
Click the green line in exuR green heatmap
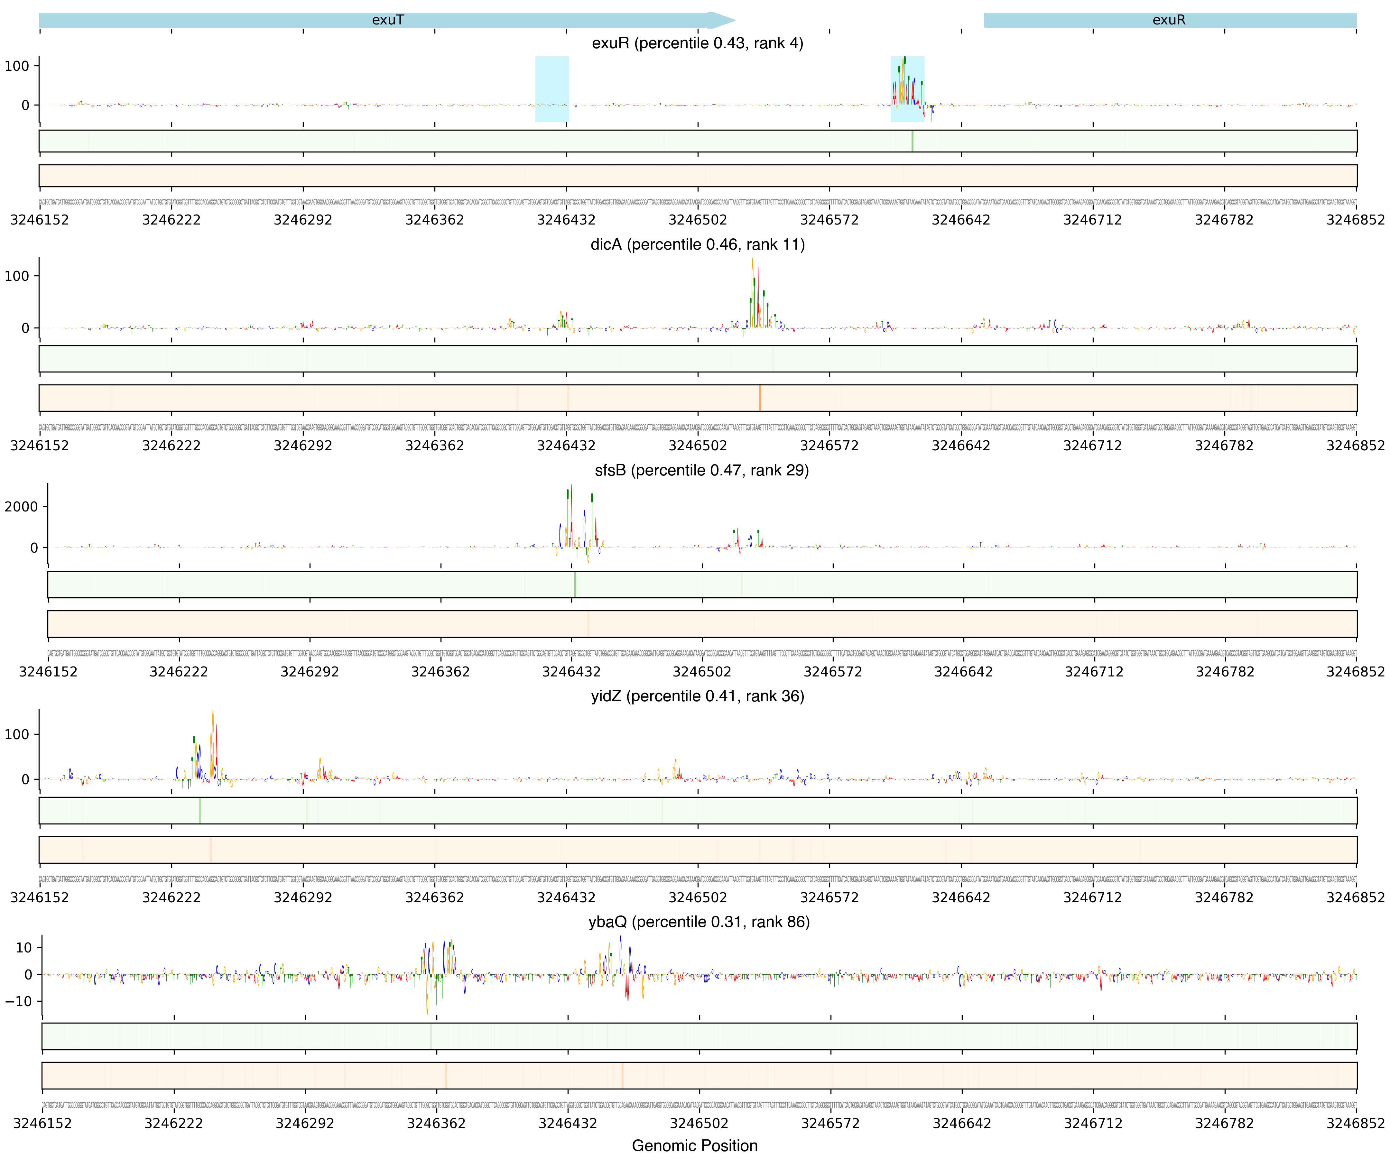point(912,141)
